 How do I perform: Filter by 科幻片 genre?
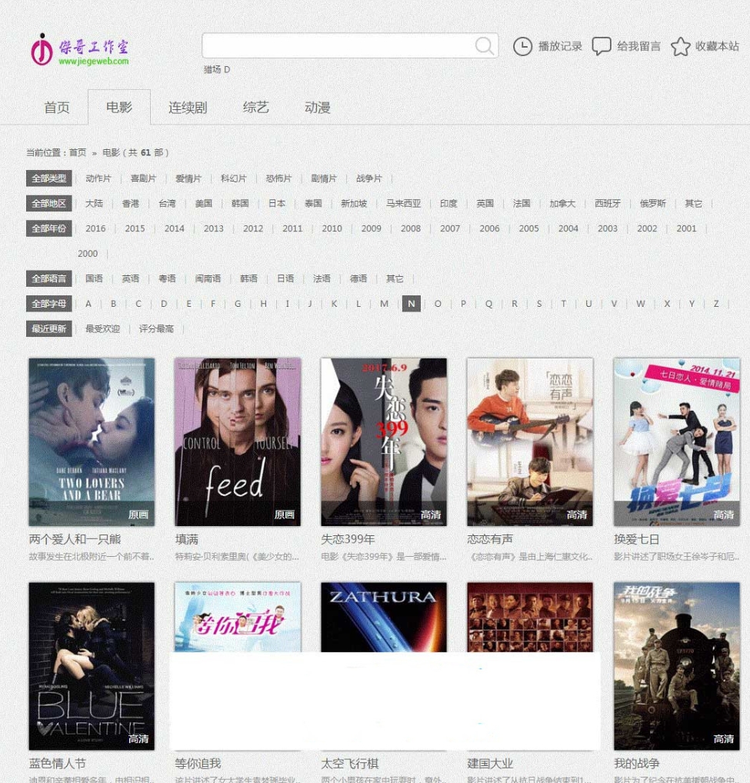point(234,178)
